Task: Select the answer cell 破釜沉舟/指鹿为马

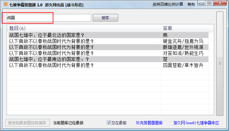Action: coord(185,41)
